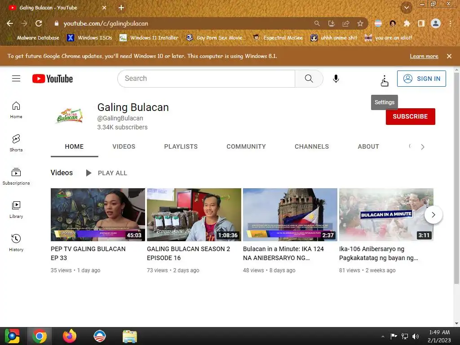Image resolution: width=460 pixels, height=345 pixels.
Task: Open the 'you are an idiot!' bookmark
Action: pyautogui.click(x=389, y=38)
